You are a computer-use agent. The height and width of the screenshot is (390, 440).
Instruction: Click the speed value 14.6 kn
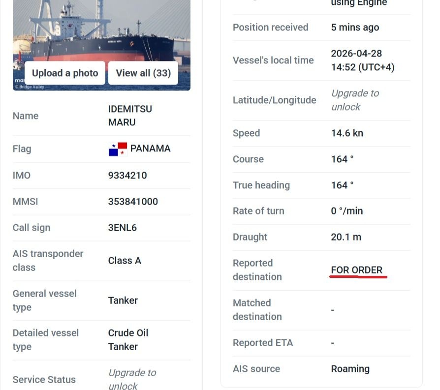[x=347, y=133]
